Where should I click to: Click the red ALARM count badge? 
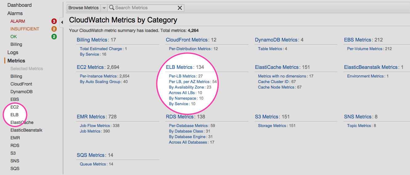pos(54,21)
